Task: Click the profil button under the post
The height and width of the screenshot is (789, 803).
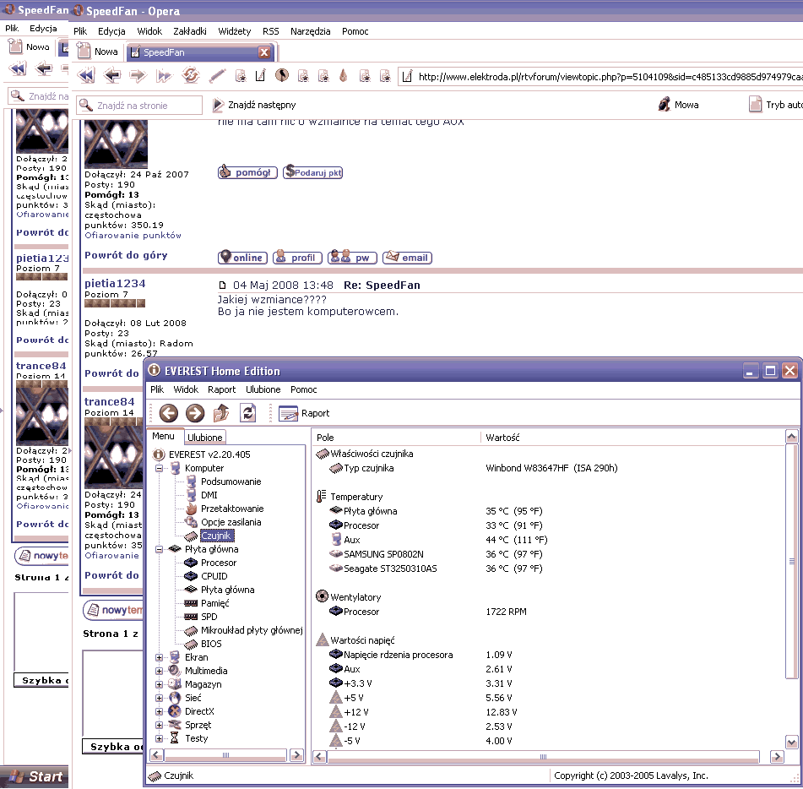Action: (296, 258)
